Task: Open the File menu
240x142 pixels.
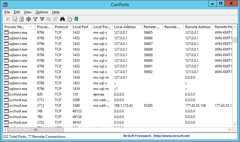Action: tap(7, 12)
